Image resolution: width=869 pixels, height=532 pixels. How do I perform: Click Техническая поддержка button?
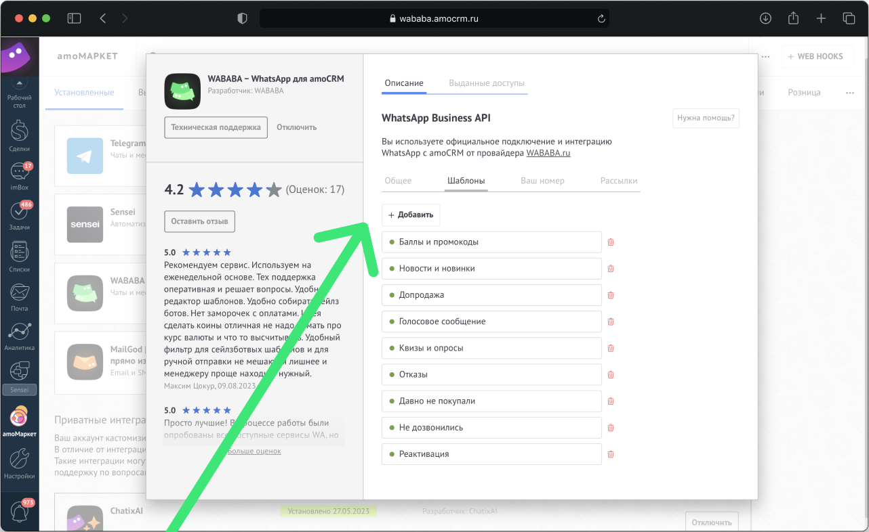(216, 127)
